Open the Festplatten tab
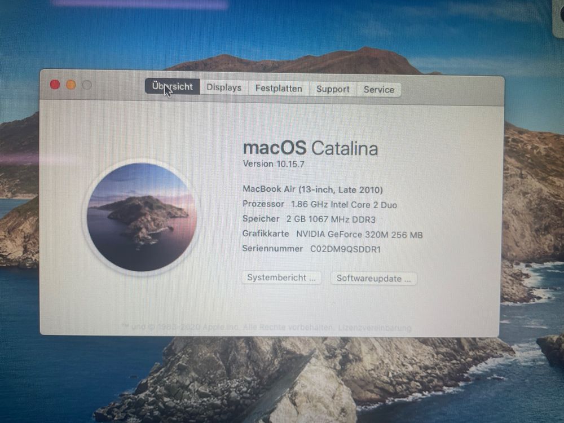The image size is (564, 423). click(x=279, y=89)
